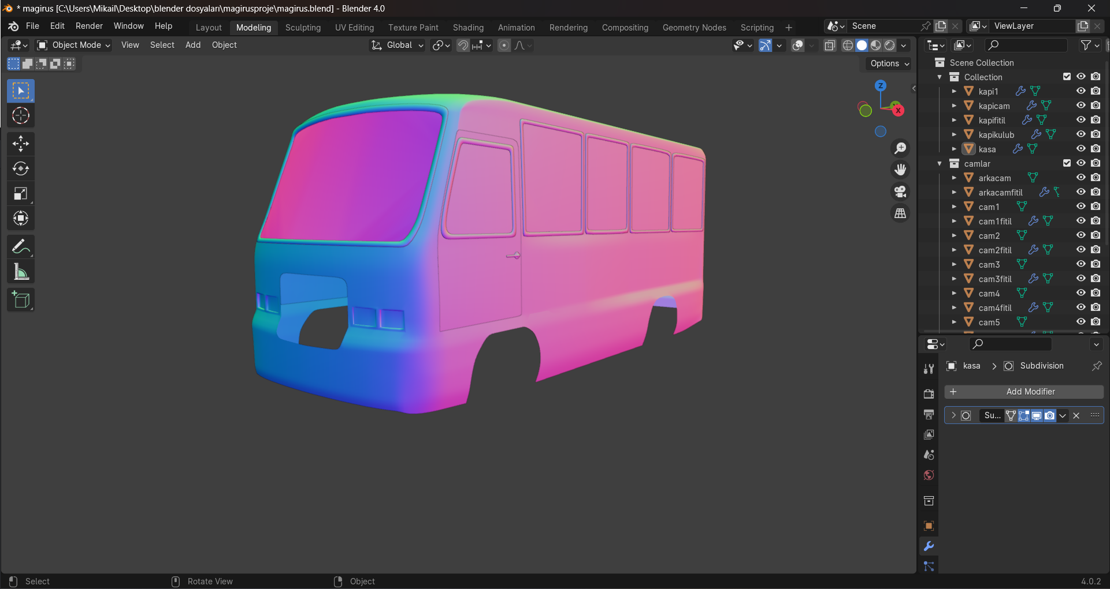Open the pivot point dropdown
The image size is (1110, 589).
tap(441, 45)
